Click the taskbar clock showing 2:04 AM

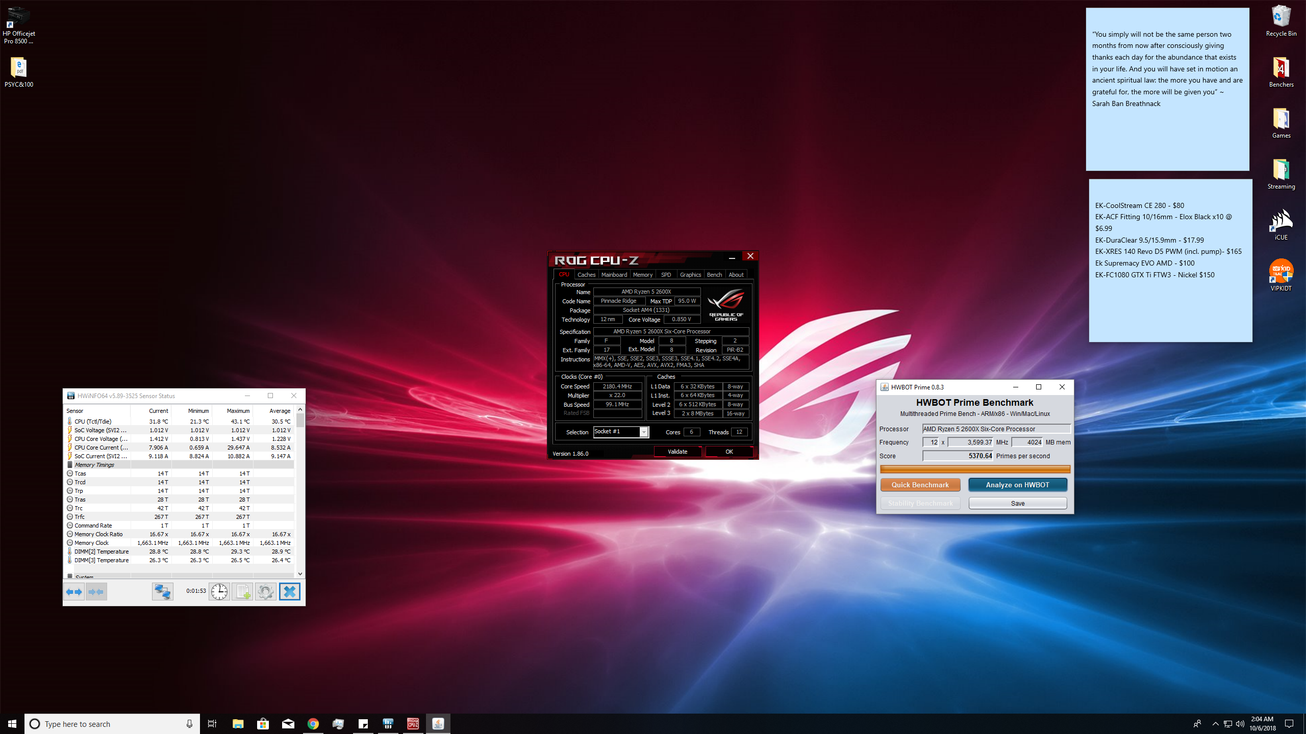coord(1263,724)
